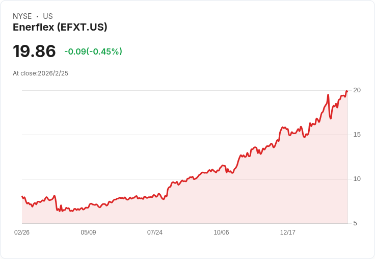Screen dimensions: 375x259
Task: Select the 10 y-axis price label
Action: coord(357,179)
